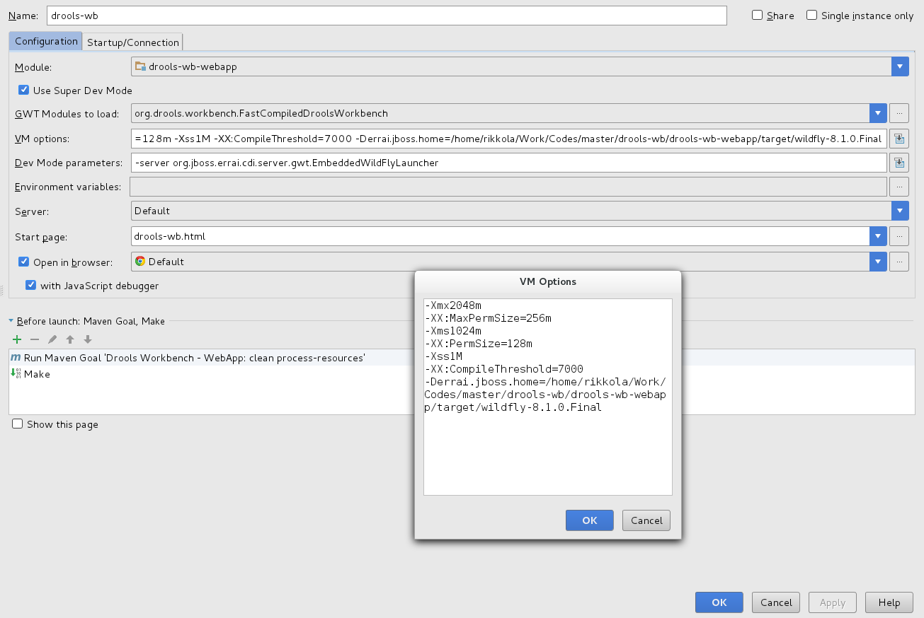Click inside the VM Options text area
Viewport: 924px width, 618px height.
tap(548, 397)
